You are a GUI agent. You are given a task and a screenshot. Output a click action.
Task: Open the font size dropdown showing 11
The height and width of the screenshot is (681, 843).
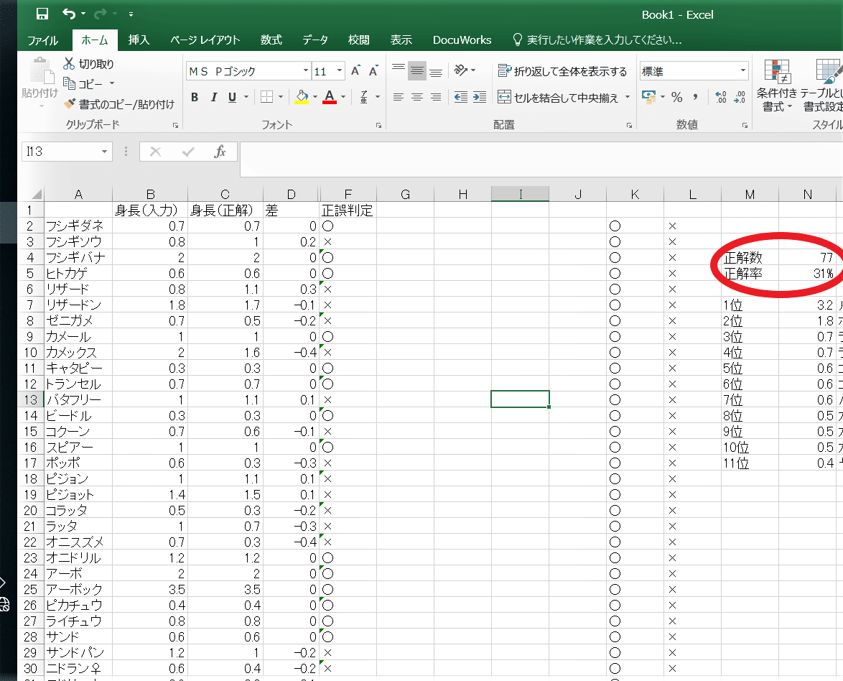[339, 70]
